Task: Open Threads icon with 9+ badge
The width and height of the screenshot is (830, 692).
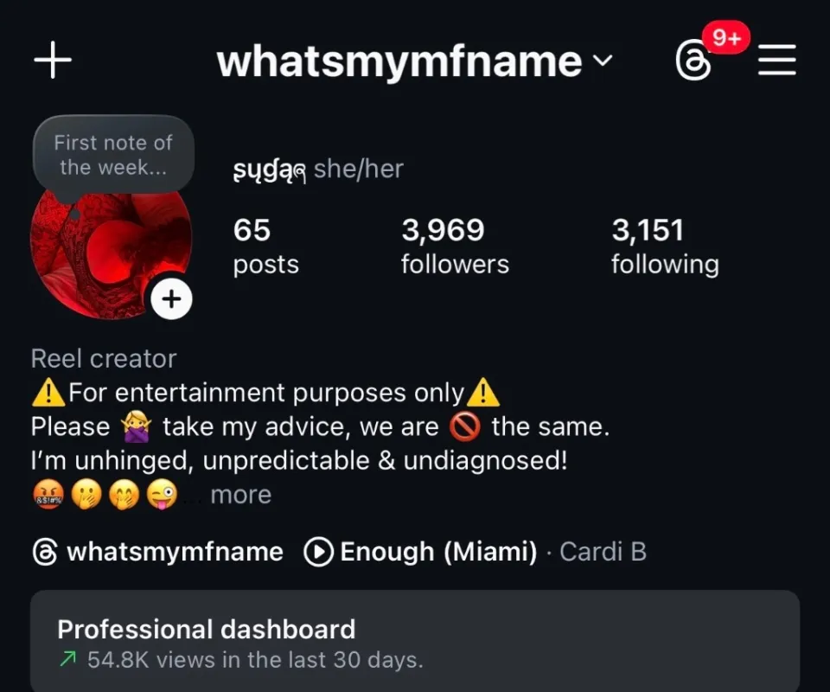Action: pyautogui.click(x=693, y=61)
